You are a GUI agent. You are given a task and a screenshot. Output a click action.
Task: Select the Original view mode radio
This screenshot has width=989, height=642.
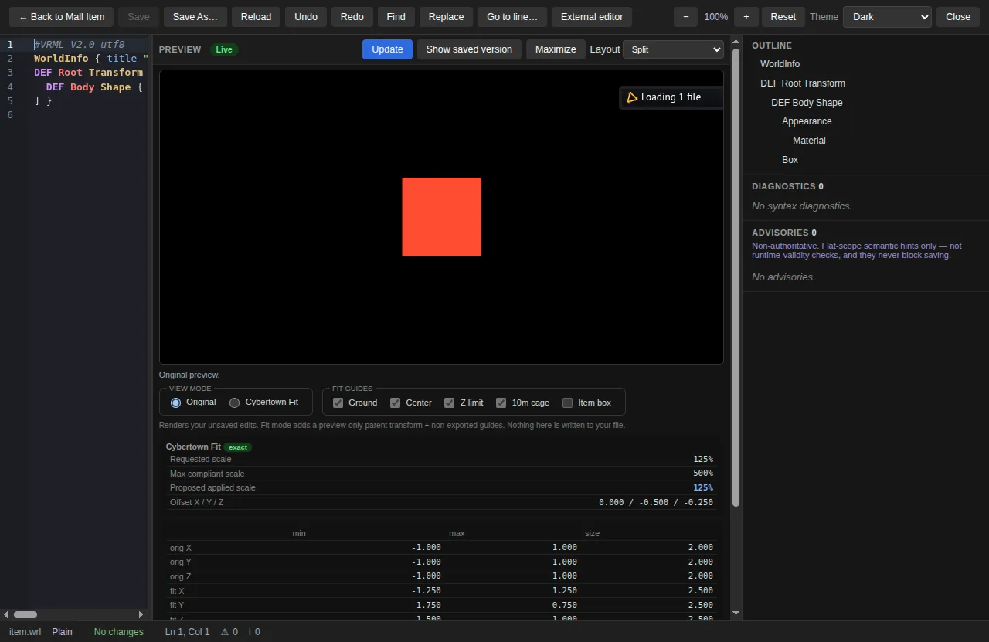tap(175, 403)
